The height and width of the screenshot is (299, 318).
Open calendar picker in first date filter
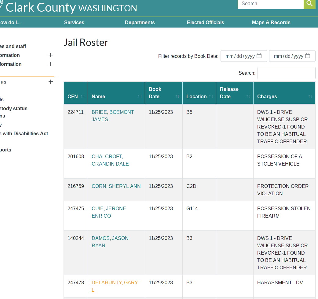259,56
